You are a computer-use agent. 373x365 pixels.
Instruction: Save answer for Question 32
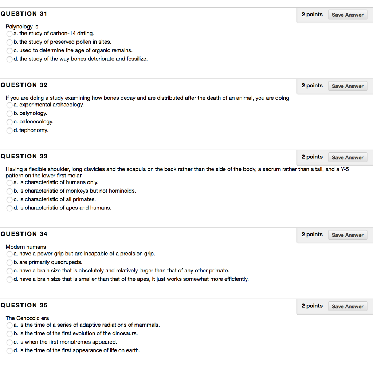pyautogui.click(x=347, y=86)
